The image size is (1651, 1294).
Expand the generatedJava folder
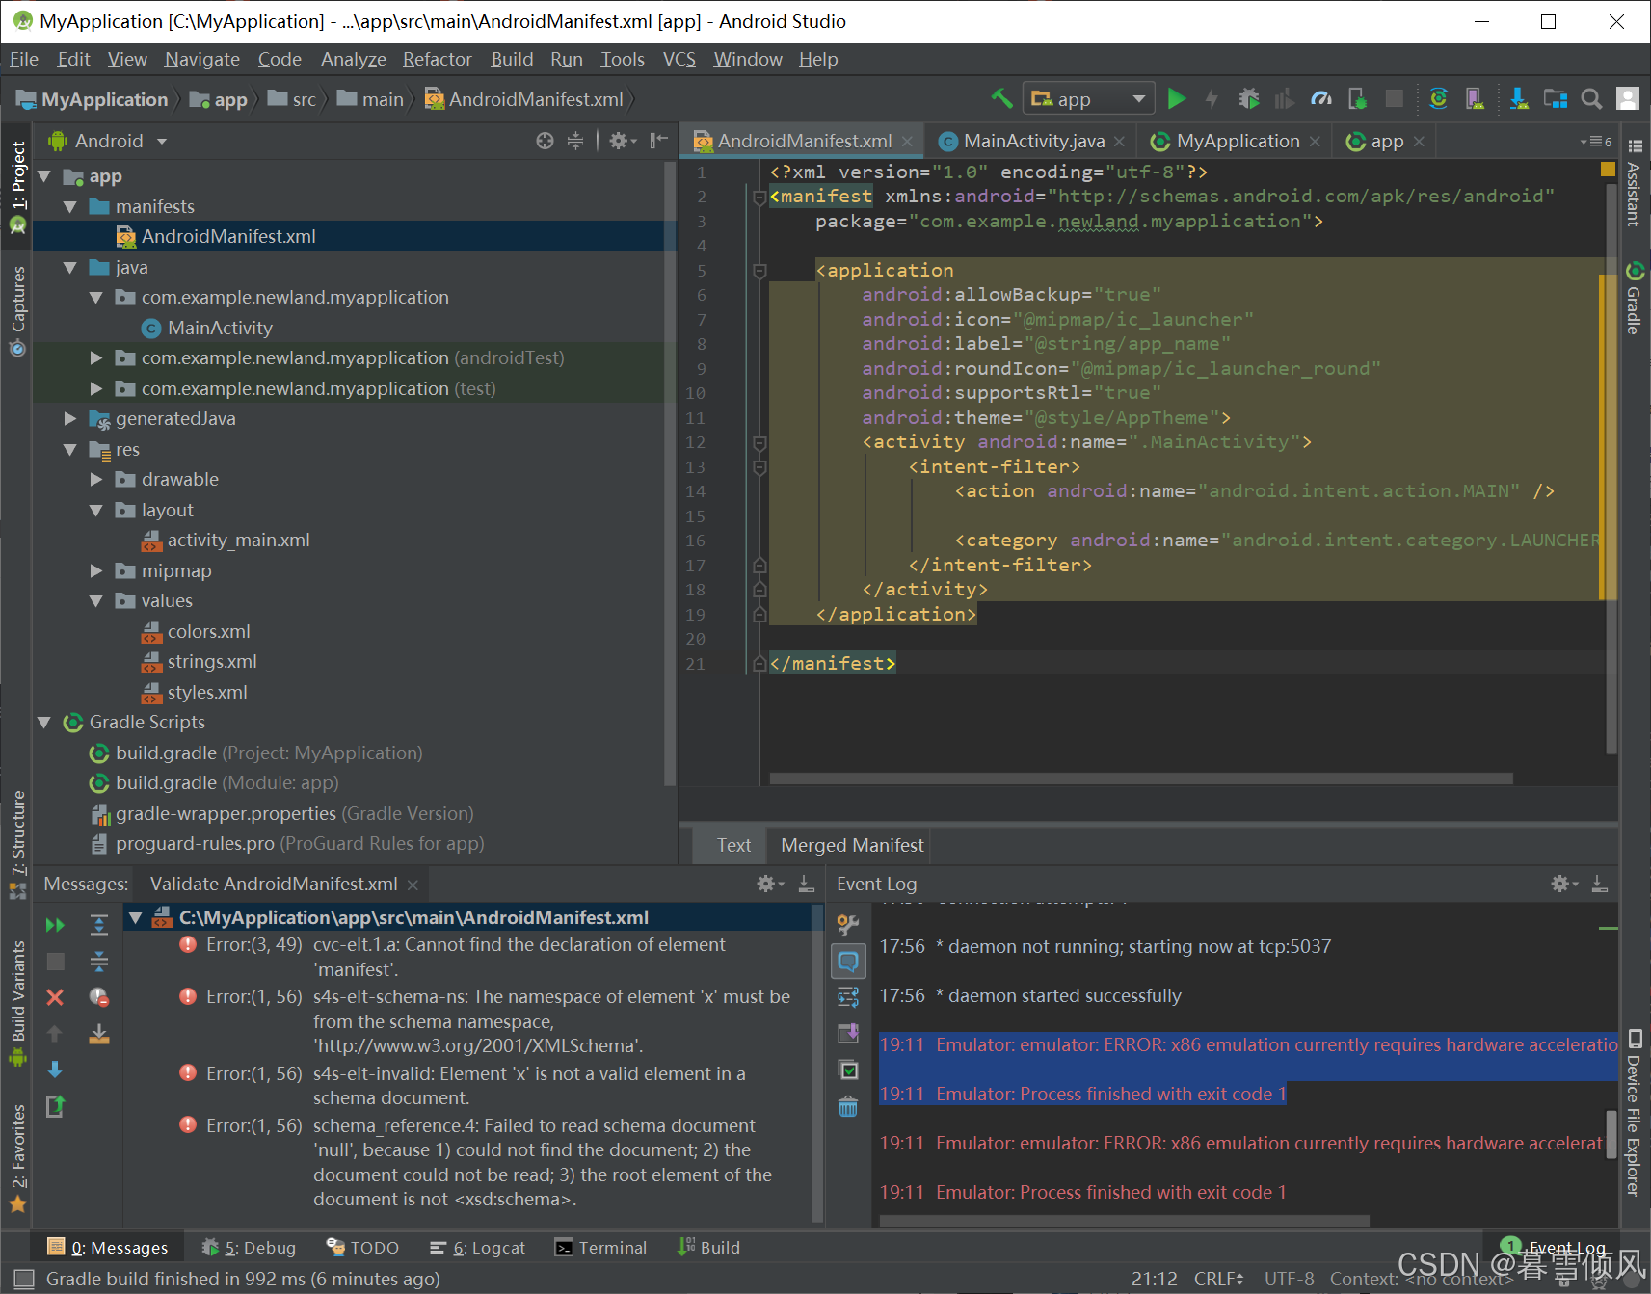(x=69, y=418)
